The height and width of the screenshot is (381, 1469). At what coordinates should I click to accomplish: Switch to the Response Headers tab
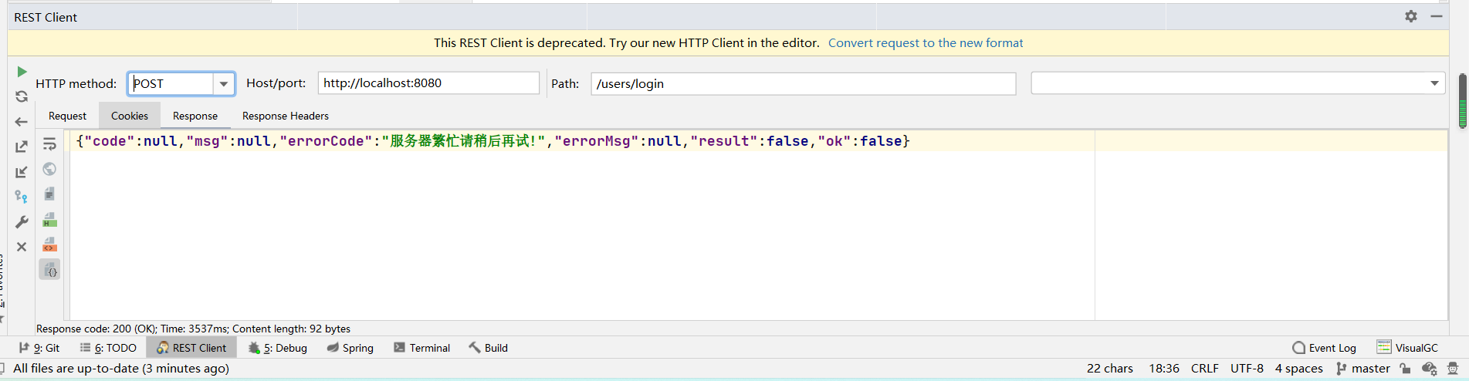click(285, 116)
